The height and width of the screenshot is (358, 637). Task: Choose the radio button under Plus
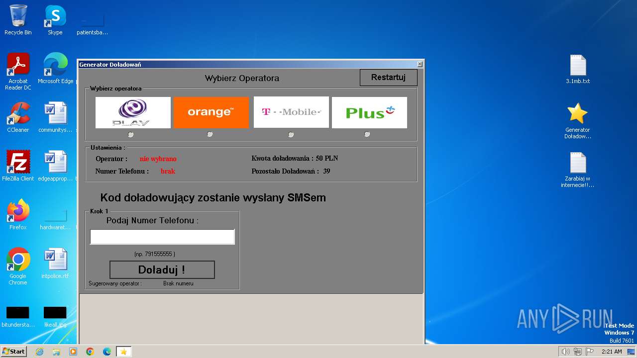(367, 134)
